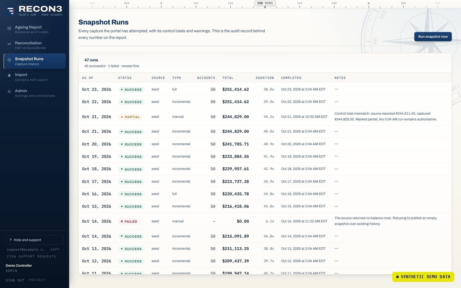Screen dimensions: 461x288
Task: Click the TOTAL column header
Action: 228,78
